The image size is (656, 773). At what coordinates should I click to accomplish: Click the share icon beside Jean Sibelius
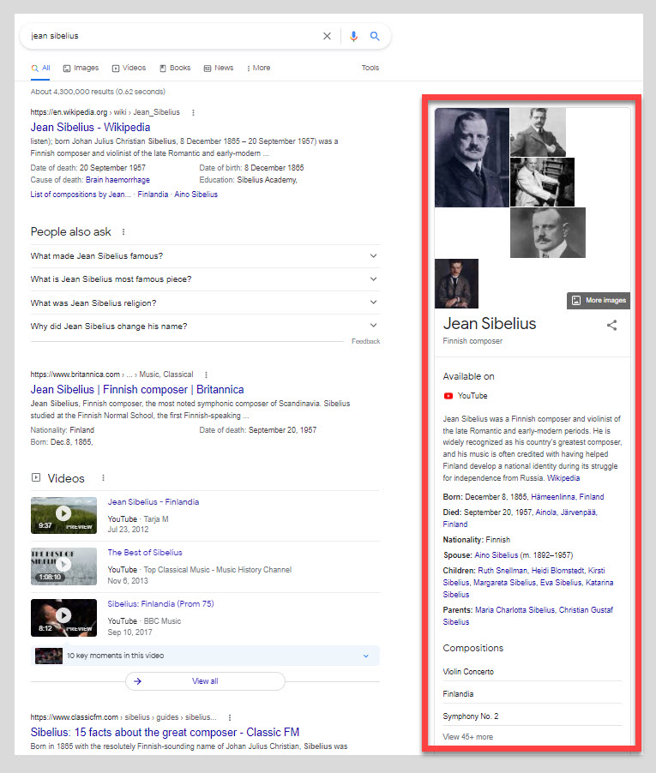click(611, 326)
